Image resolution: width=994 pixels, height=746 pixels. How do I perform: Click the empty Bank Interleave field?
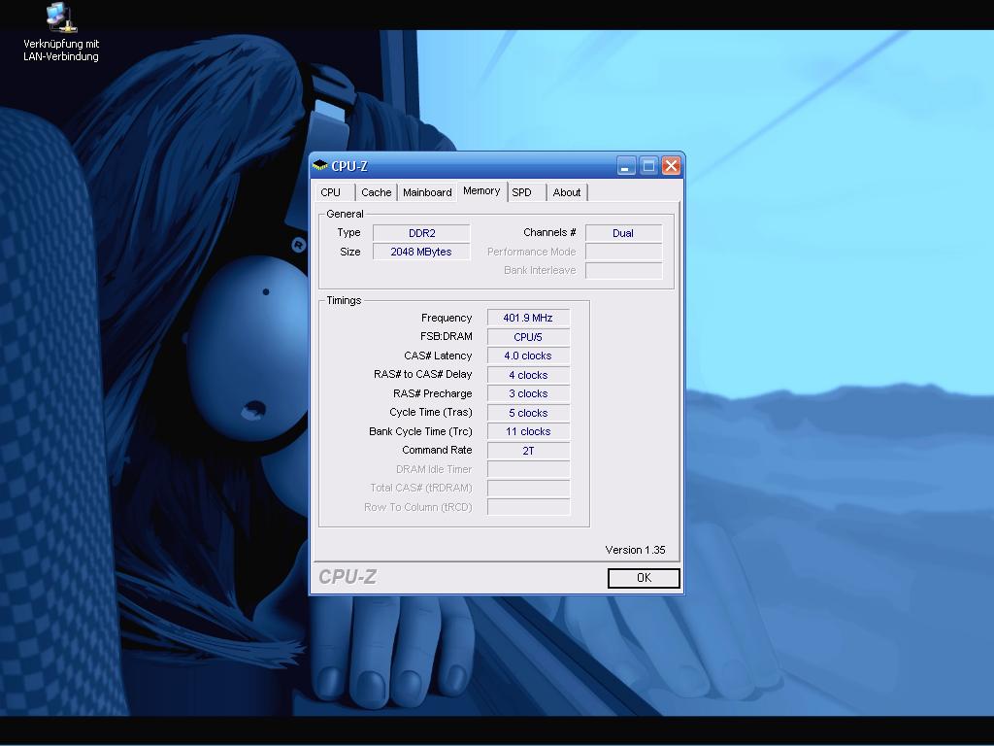pos(623,270)
